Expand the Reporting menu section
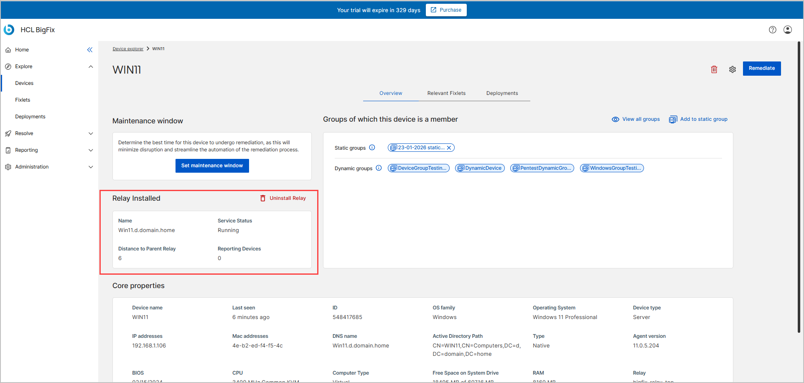804x383 pixels. click(x=91, y=150)
